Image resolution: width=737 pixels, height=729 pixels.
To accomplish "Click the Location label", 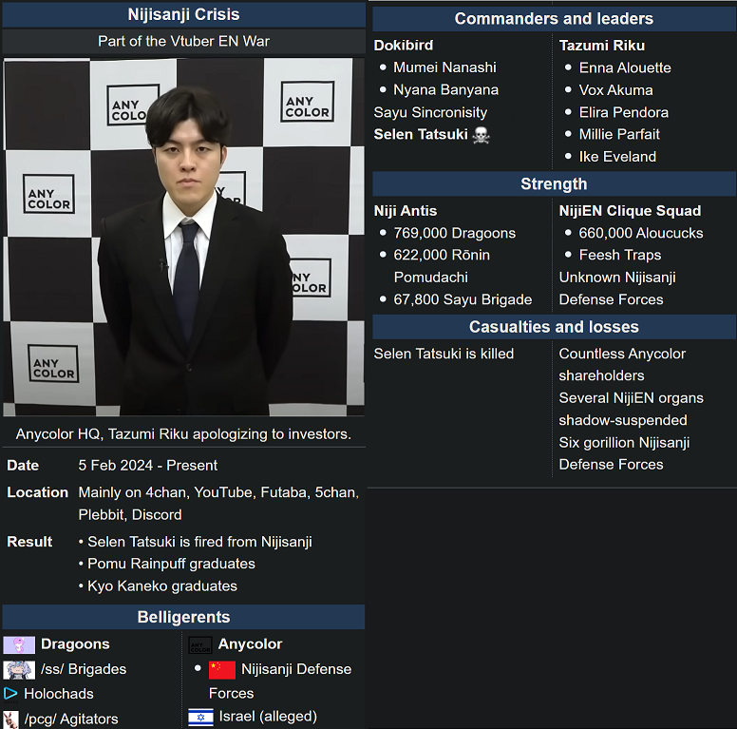I will coord(38,492).
